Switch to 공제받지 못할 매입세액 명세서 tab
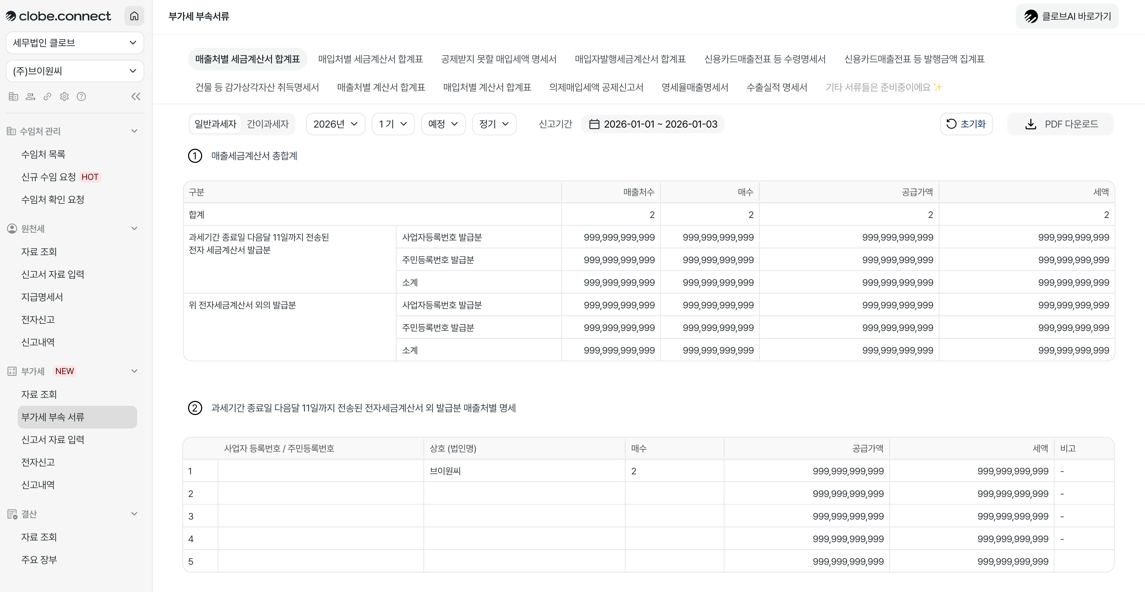This screenshot has width=1145, height=592. [x=499, y=59]
